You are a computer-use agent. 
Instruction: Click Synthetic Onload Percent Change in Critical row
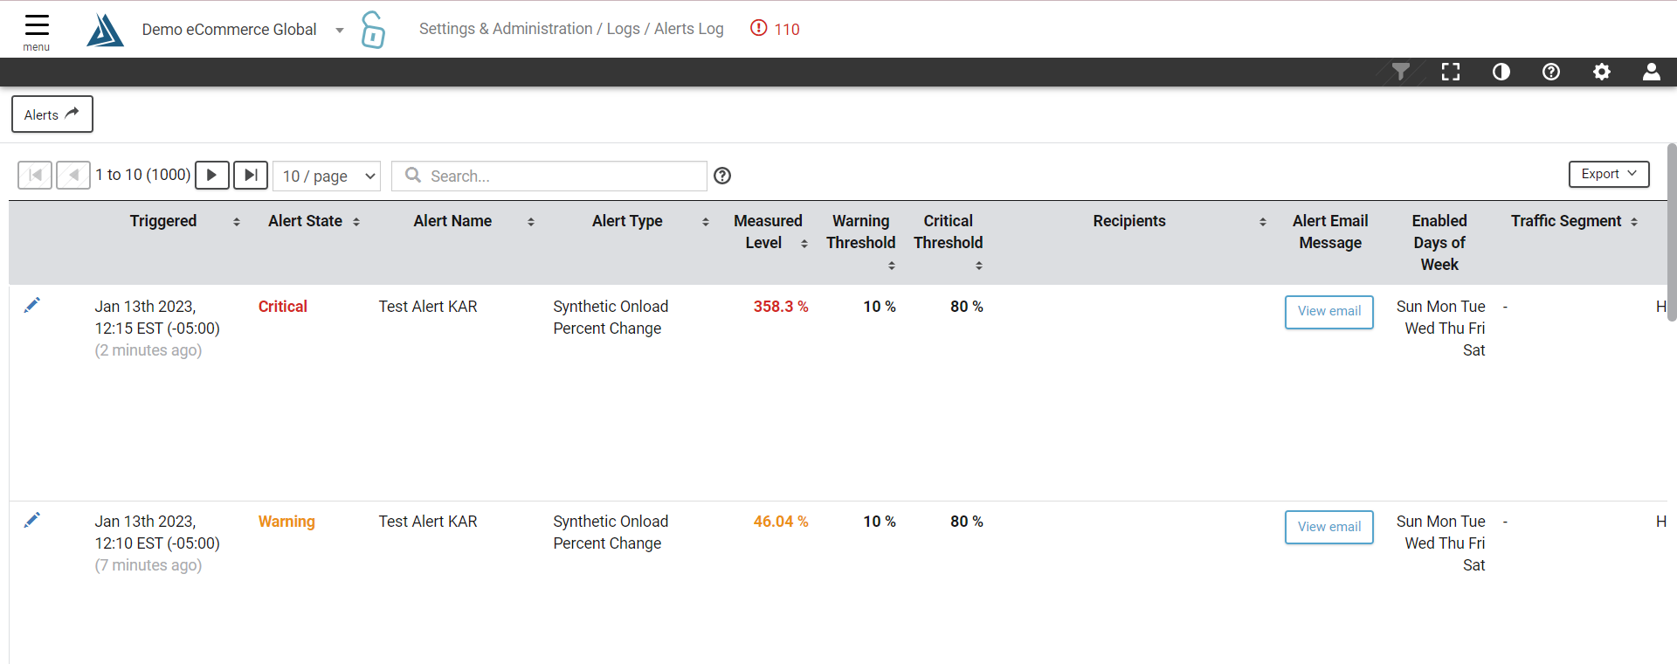pyautogui.click(x=611, y=317)
